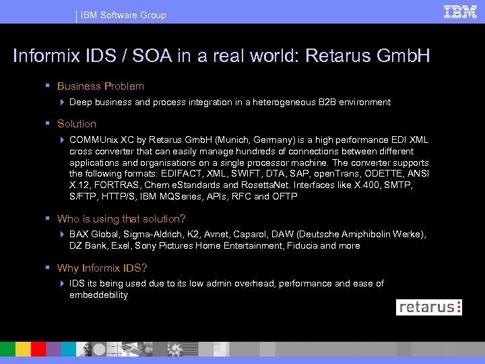Click the 'Why Informix IDS?' heading

pos(102,268)
